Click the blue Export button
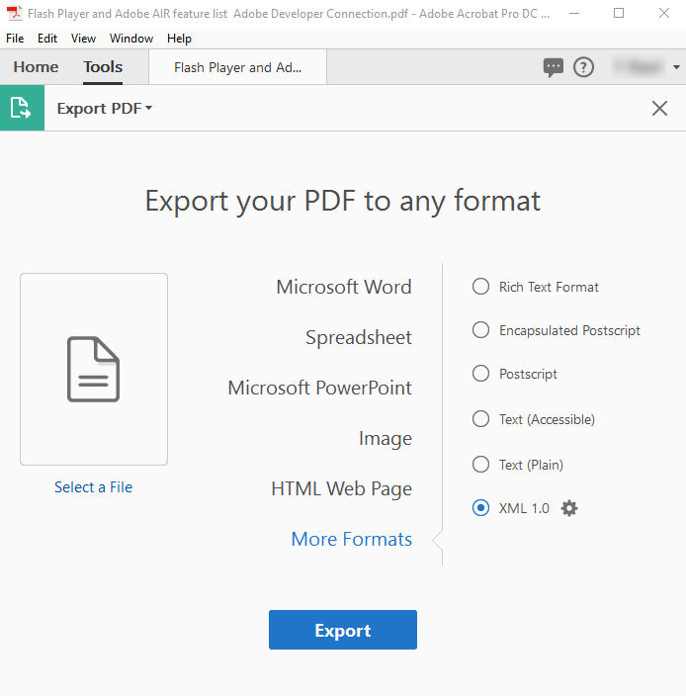 (343, 630)
